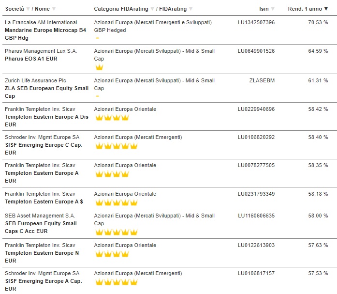
Task: Select the 61,31 % one-year return
Action: 318,80
